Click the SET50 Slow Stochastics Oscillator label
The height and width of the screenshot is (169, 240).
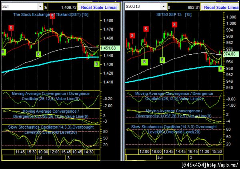click(x=174, y=129)
